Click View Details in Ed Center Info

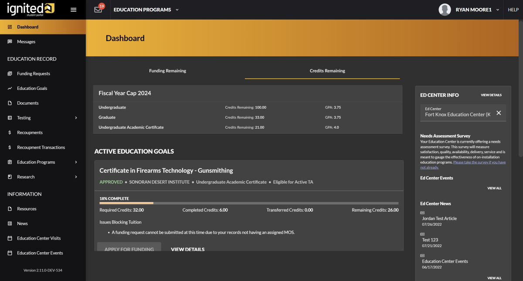(x=491, y=95)
